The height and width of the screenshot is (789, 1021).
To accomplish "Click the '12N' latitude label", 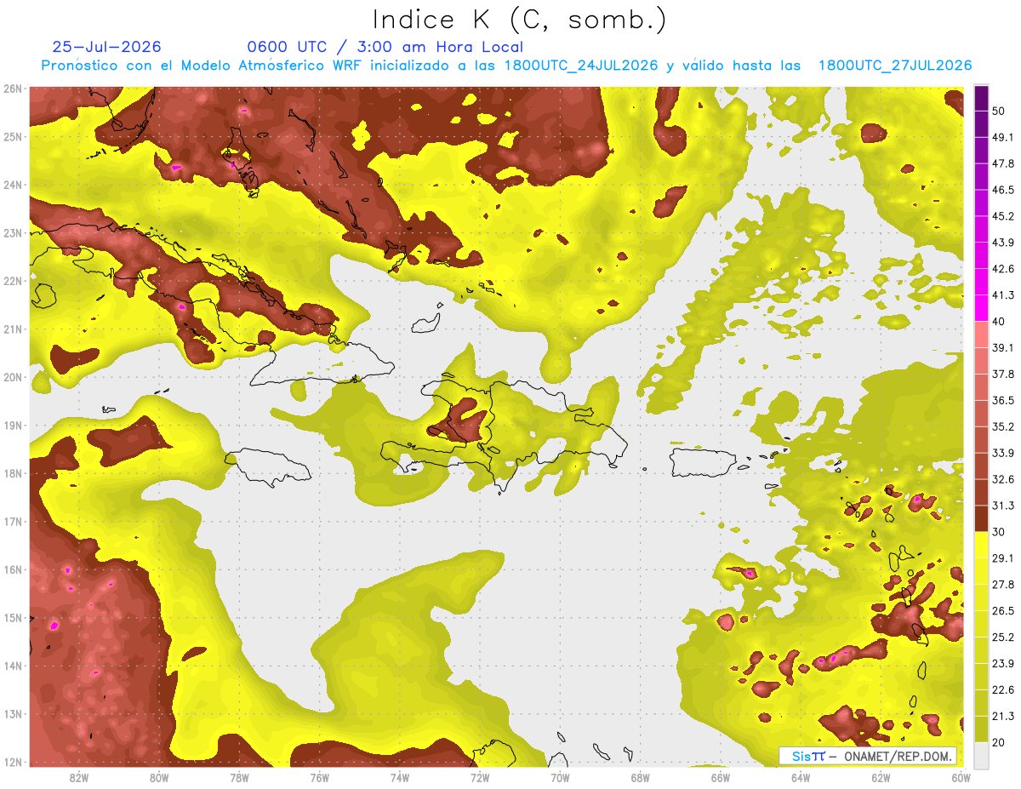I will click(13, 762).
